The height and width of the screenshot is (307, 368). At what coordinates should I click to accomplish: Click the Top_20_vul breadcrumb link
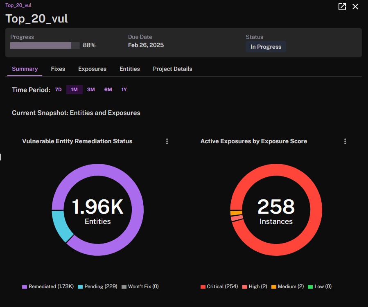[18, 5]
